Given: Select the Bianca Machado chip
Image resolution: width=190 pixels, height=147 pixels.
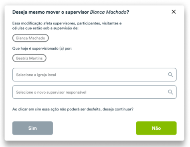Looking at the screenshot, I should click(30, 38).
